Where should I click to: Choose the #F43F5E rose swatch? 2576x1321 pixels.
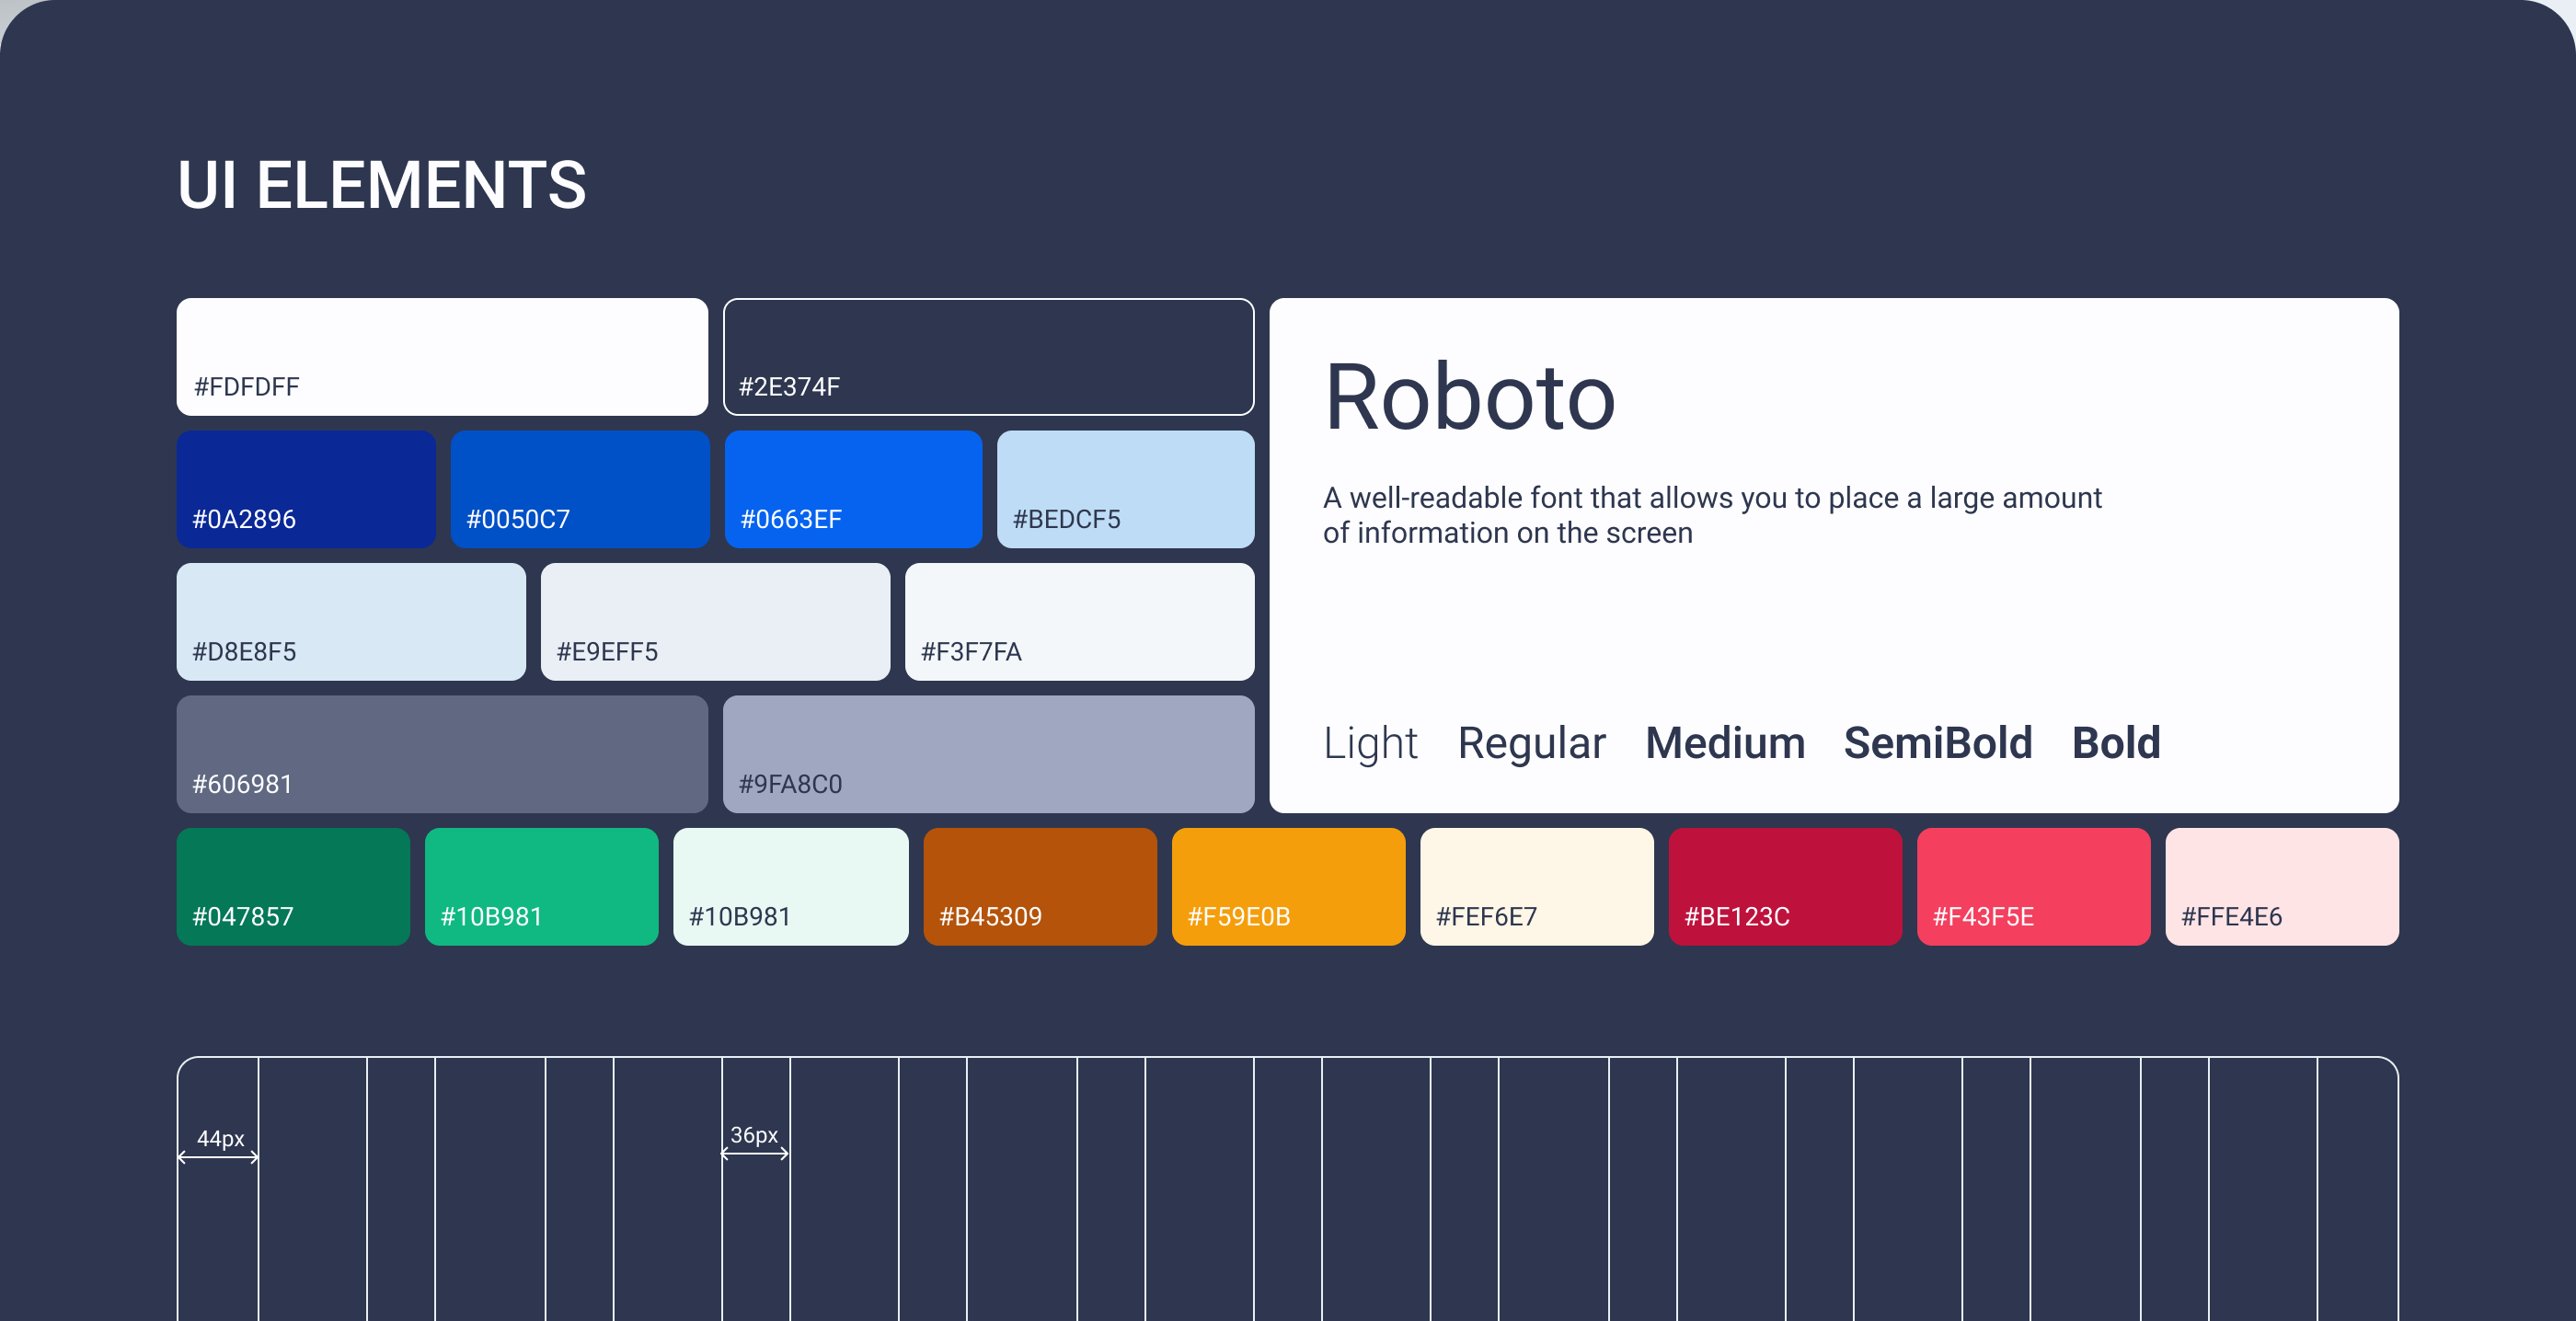point(2033,886)
